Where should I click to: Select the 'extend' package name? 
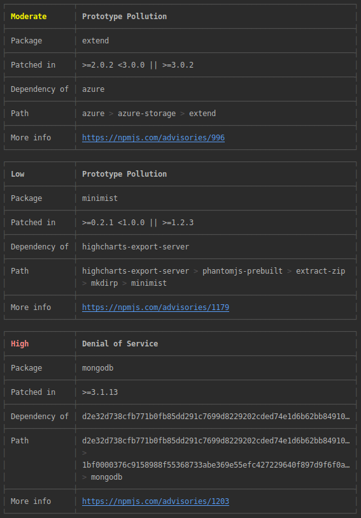96,41
